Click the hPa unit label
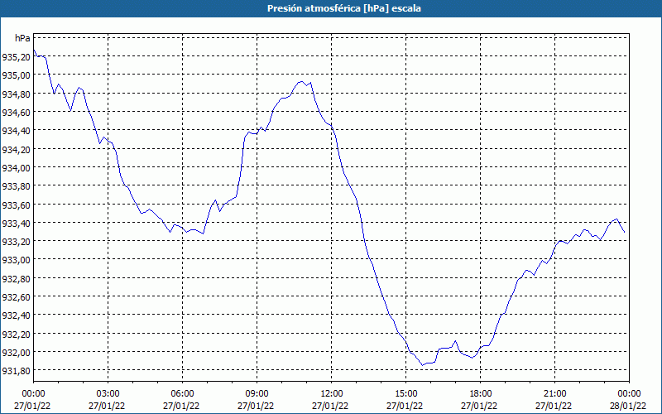Viewport: 662px width, 414px height. point(22,38)
